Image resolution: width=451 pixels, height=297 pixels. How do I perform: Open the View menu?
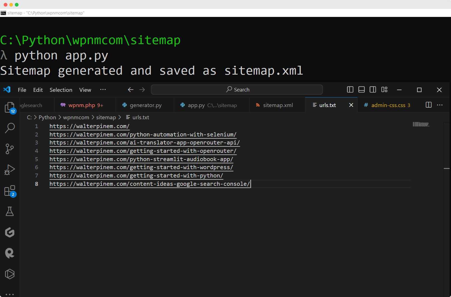[85, 90]
